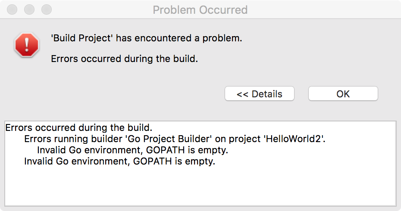Click the word GOPATH in the most indented line

point(166,150)
